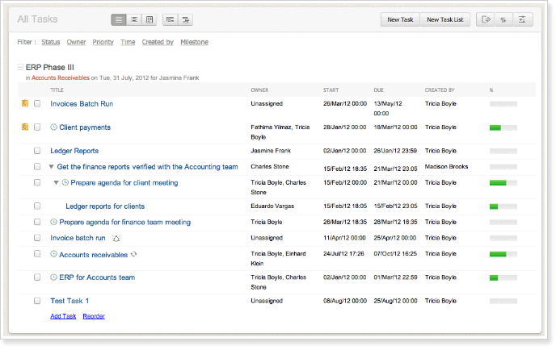Open the Status filter

click(51, 42)
